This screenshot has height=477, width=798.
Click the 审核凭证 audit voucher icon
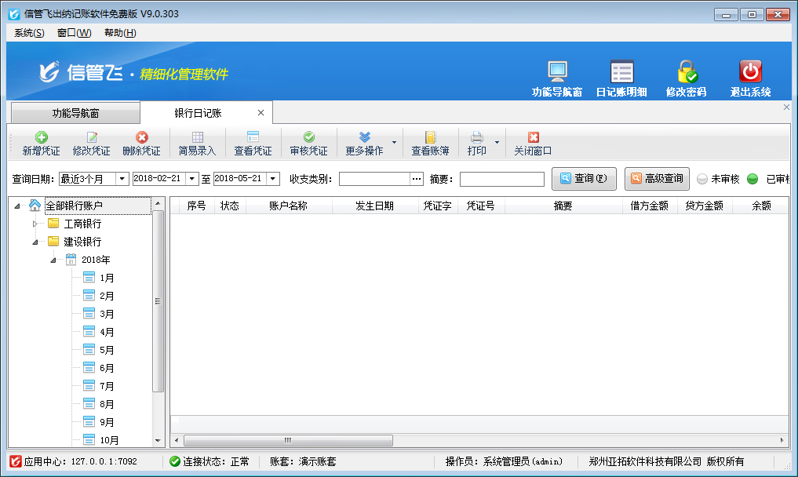click(x=308, y=137)
